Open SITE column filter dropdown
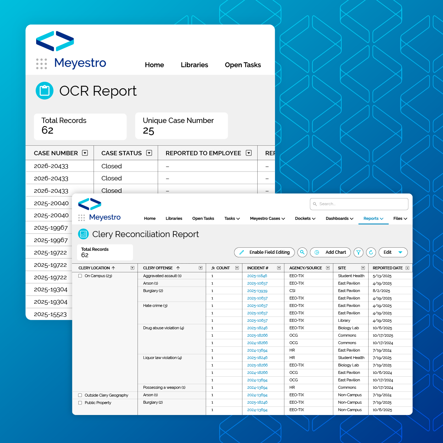Screen dimensions: 443x443 pos(363,268)
